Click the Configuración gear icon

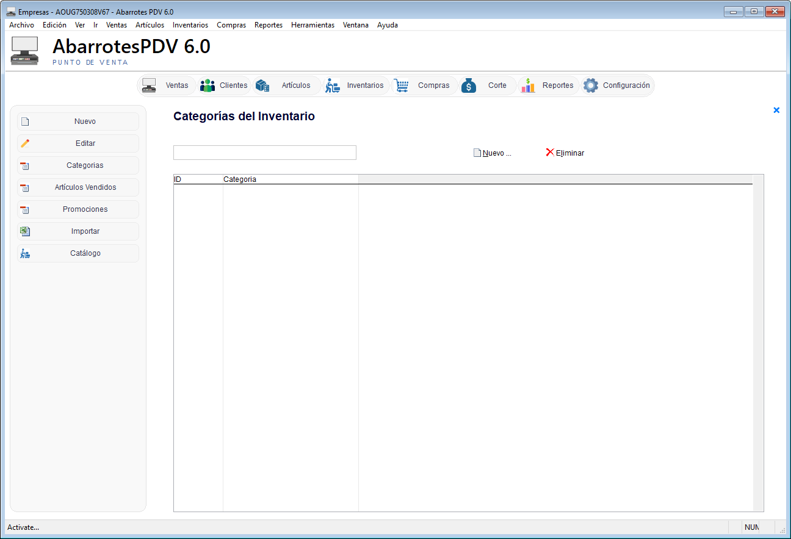click(591, 85)
